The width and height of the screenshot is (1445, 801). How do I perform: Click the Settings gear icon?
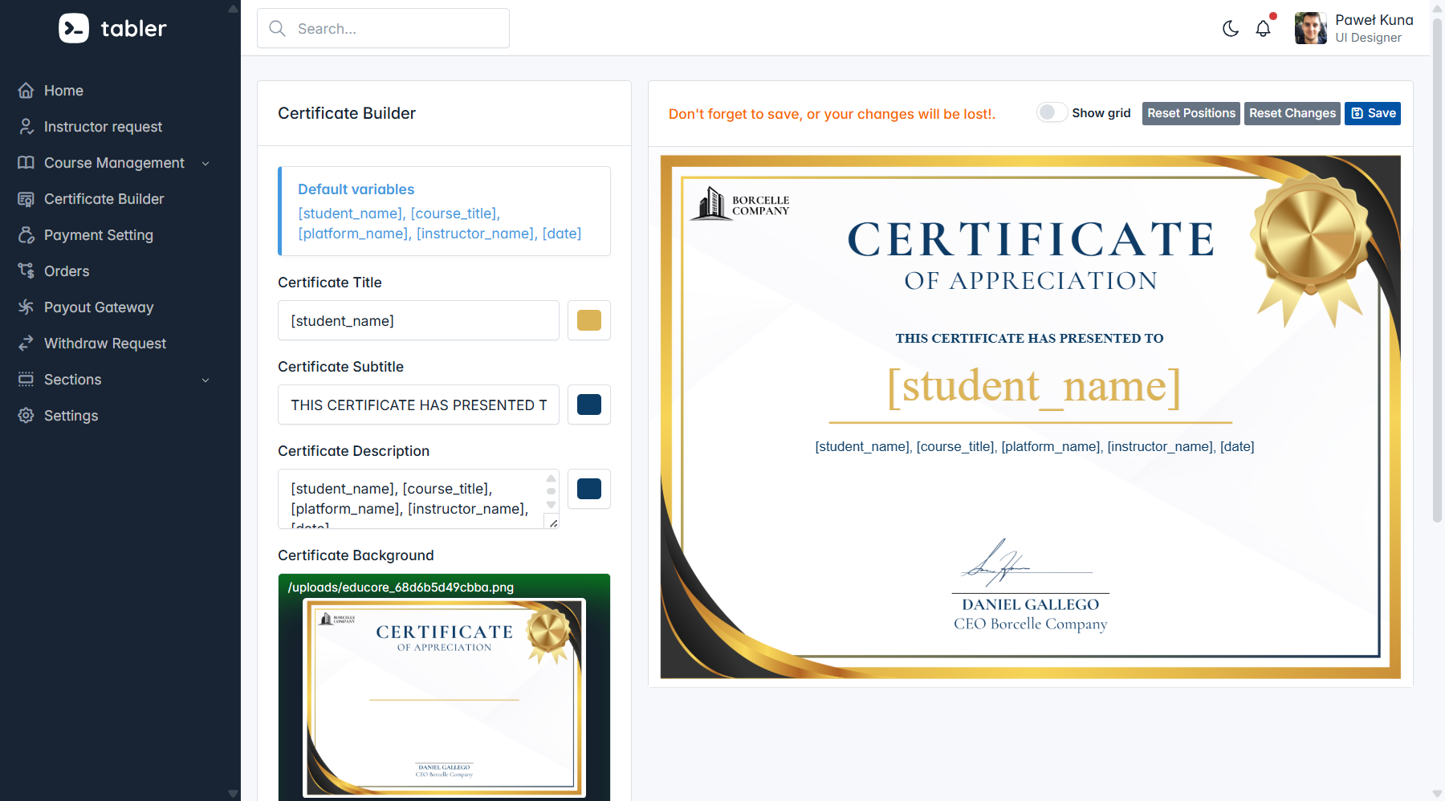[26, 416]
